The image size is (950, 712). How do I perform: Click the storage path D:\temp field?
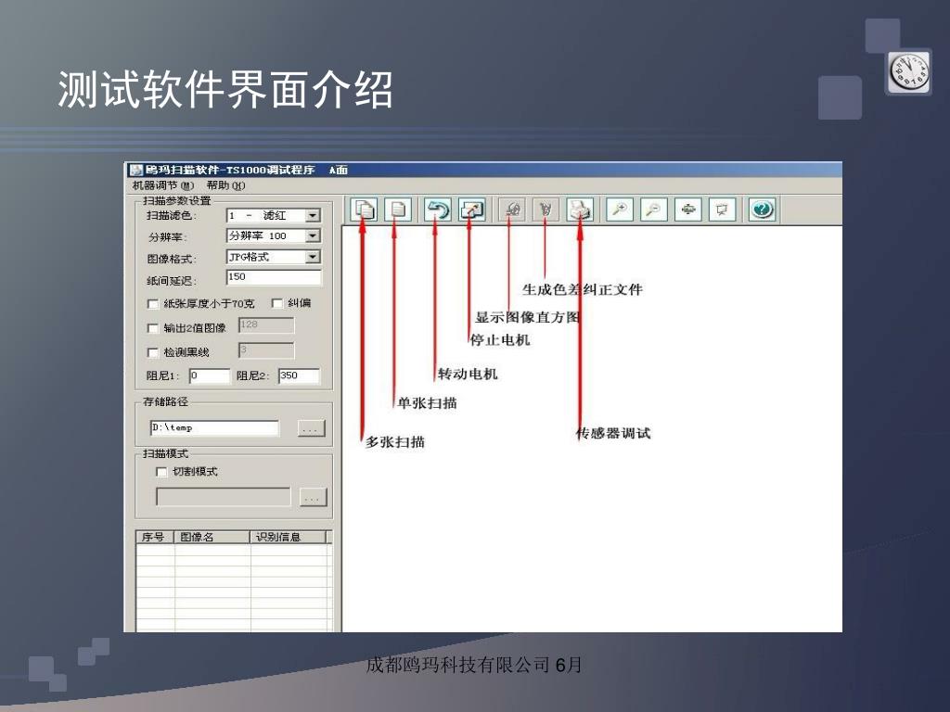[214, 428]
